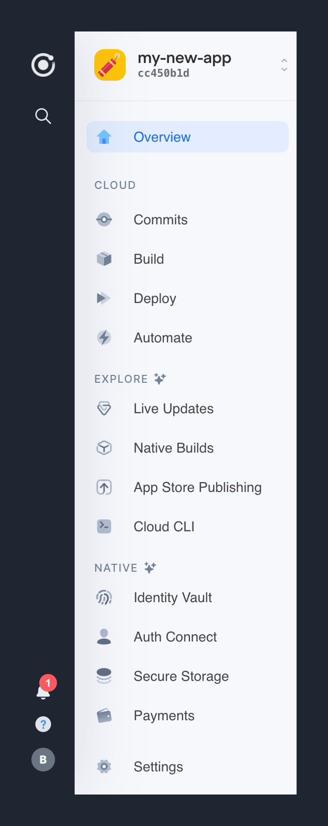Open Deploy via its play icon
The width and height of the screenshot is (328, 826).
pos(104,298)
